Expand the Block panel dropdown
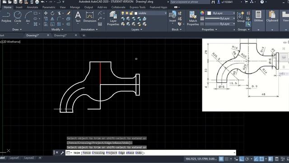The image size is (289, 163). [177, 29]
